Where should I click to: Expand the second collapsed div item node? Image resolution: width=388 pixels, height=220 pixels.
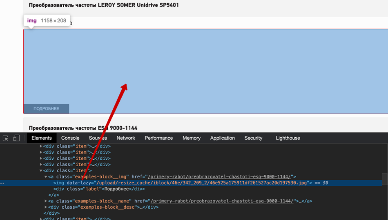pos(41,152)
